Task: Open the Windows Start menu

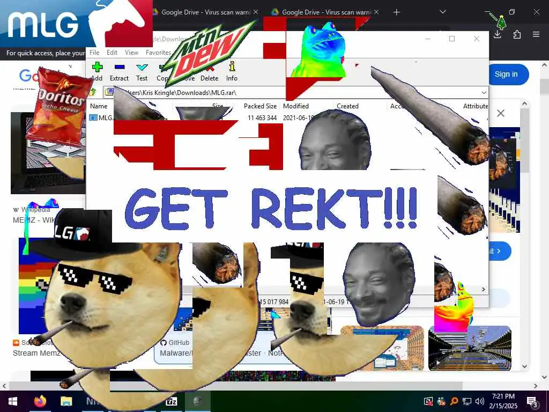Action: click(x=13, y=401)
